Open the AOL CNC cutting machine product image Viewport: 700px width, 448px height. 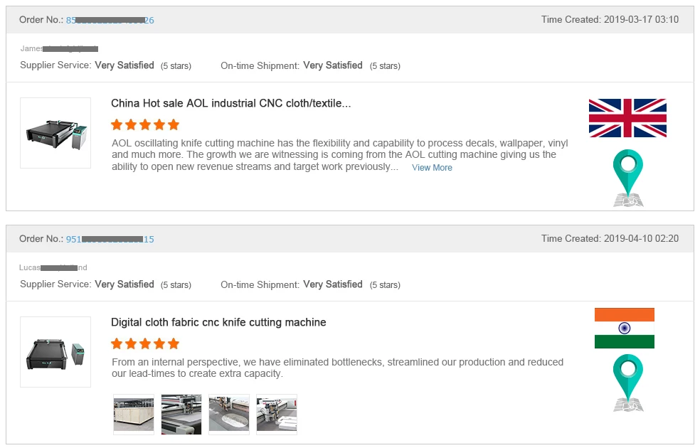55,133
